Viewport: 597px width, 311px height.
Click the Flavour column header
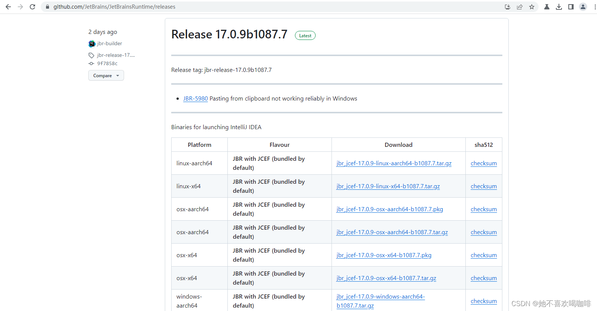pyautogui.click(x=279, y=145)
